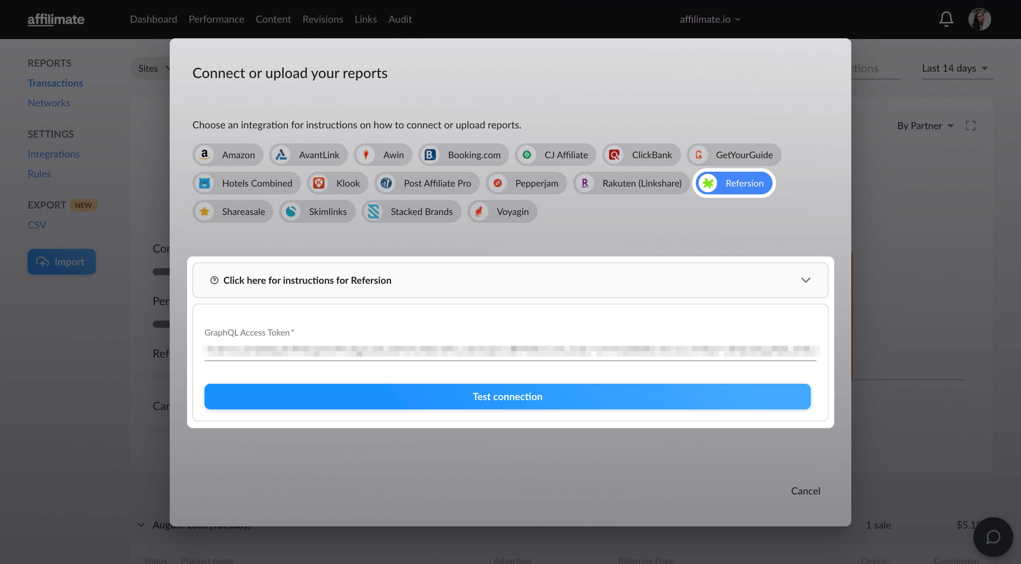Open the affilimate.io workspace dropdown
This screenshot has width=1021, height=564.
(x=710, y=19)
